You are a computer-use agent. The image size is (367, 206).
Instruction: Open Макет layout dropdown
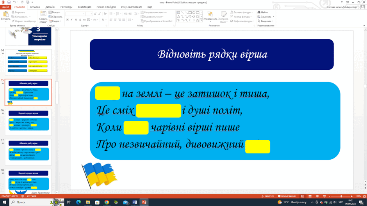[55, 12]
